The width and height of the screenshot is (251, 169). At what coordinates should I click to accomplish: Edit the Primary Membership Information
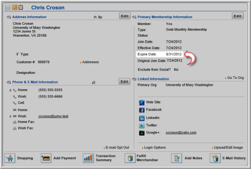(x=238, y=16)
